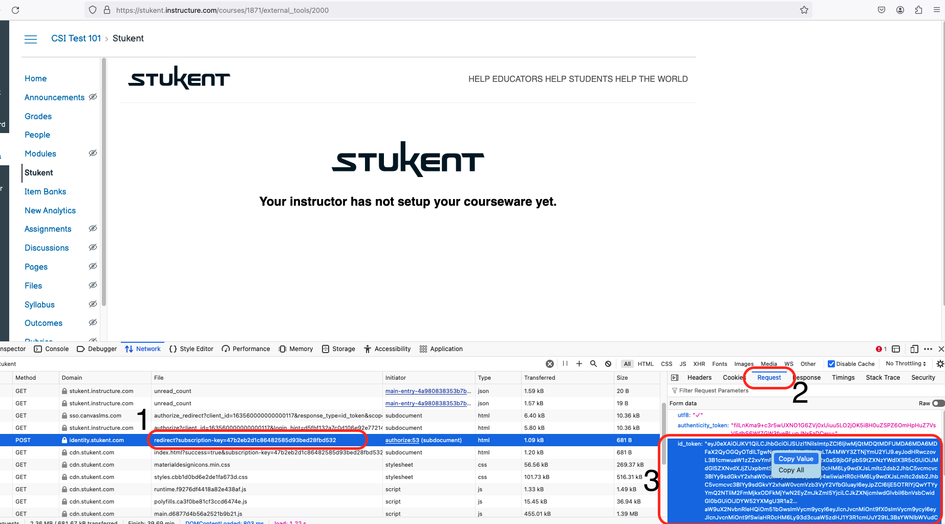The width and height of the screenshot is (945, 524).
Task: Open the Performance devtools tab
Action: [x=246, y=349]
